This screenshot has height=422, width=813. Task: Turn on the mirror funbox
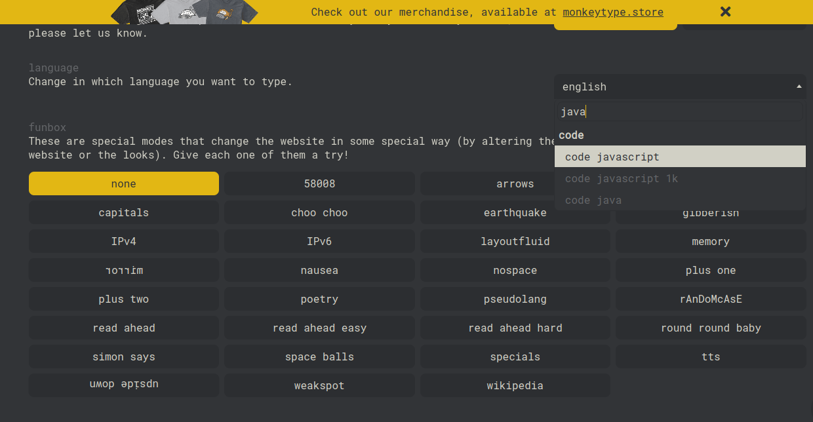pos(124,270)
